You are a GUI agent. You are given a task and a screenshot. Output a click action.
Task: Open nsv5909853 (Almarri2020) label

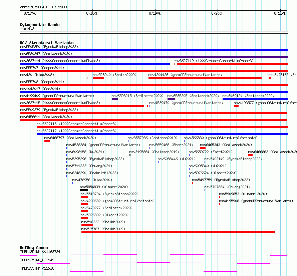243,194
